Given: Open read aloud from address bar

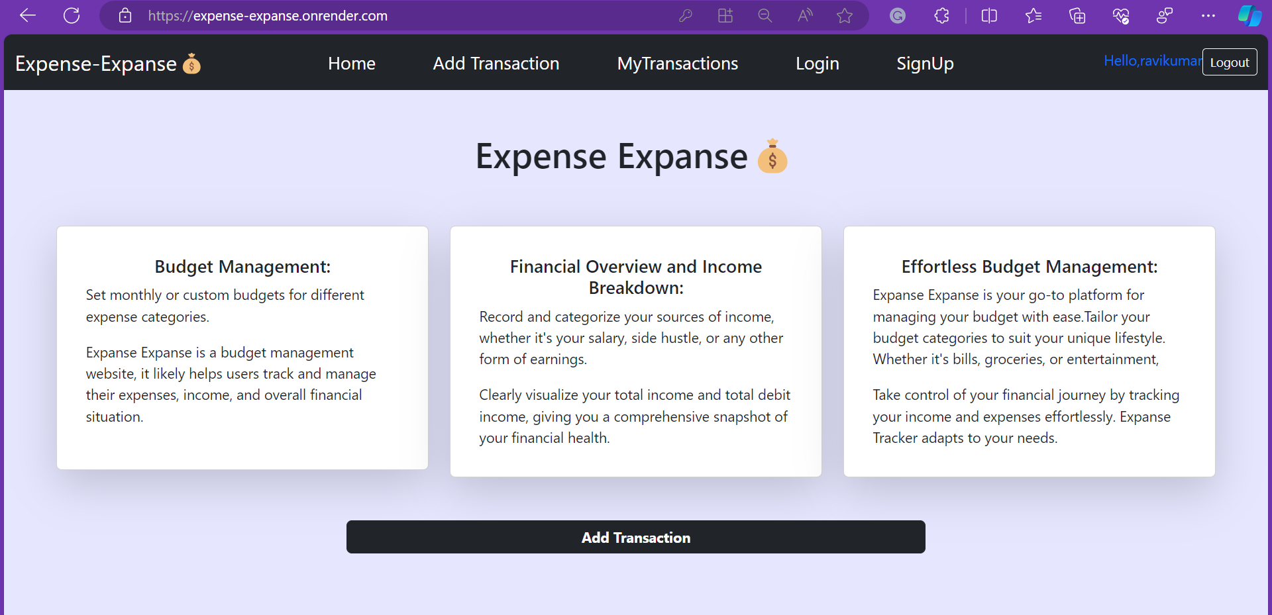Looking at the screenshot, I should click(x=805, y=15).
